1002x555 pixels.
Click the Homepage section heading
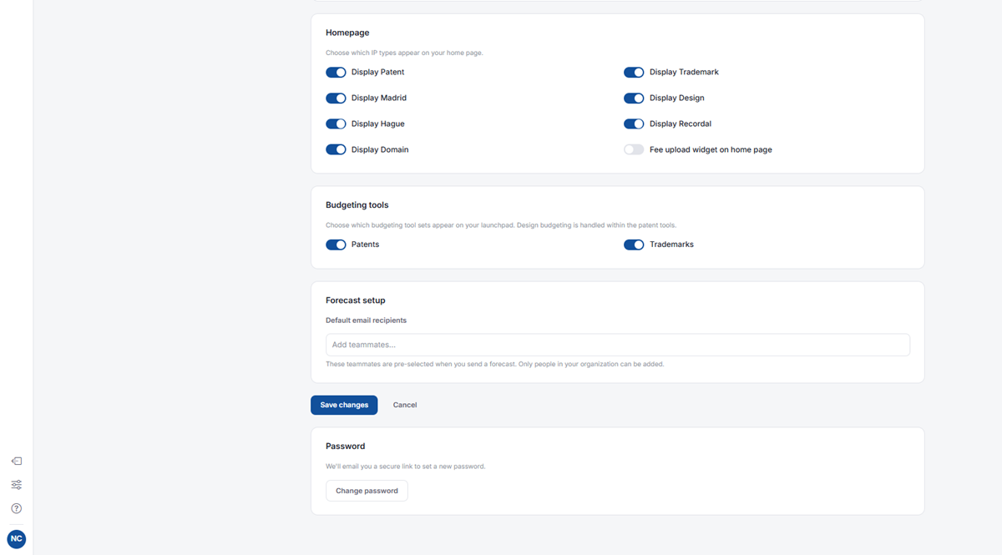(347, 33)
